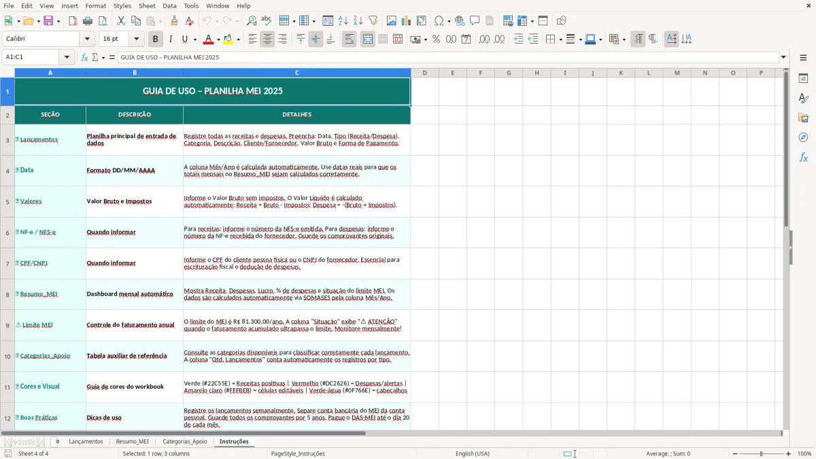Open the Font Name dropdown arrow
The image size is (816, 459).
pyautogui.click(x=88, y=39)
